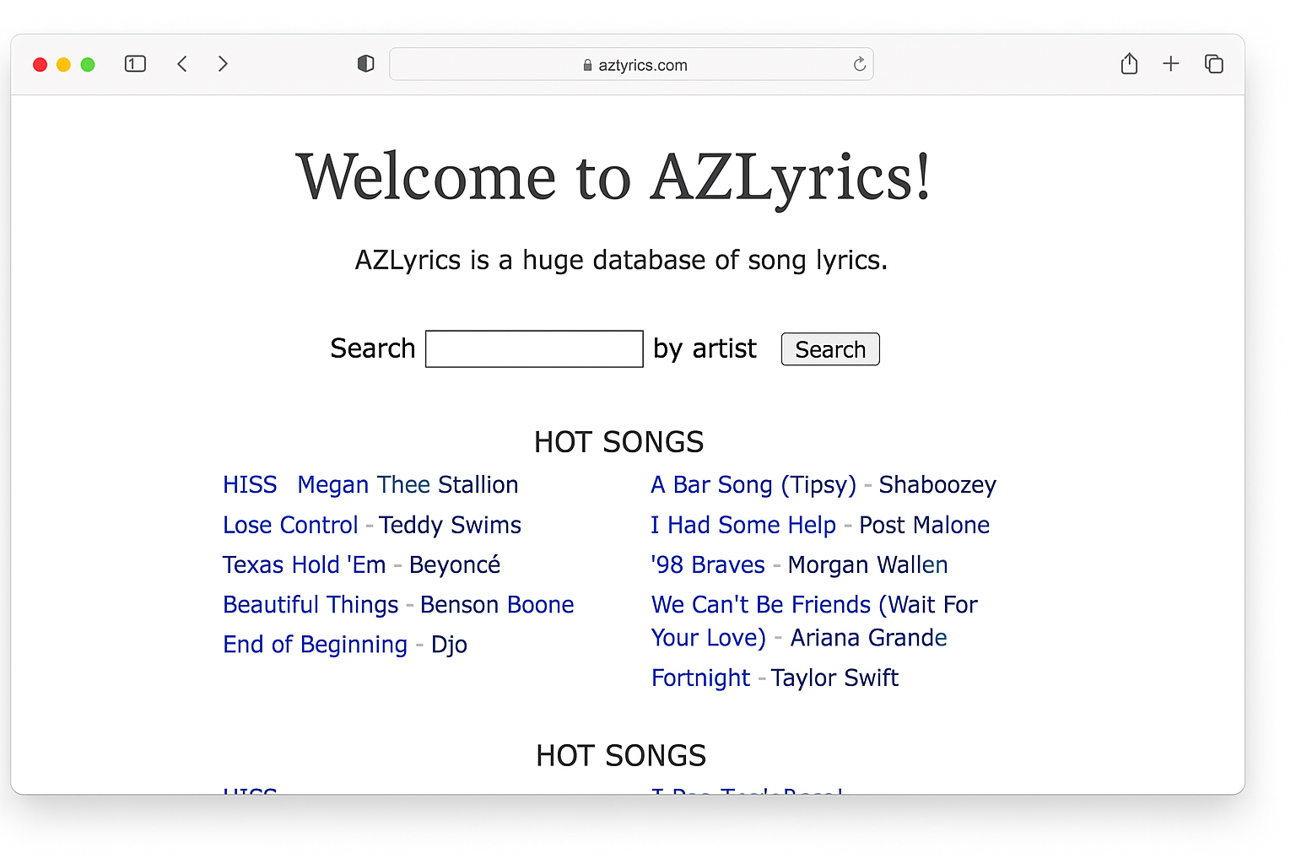Open Megan Thee Stallion artist link
The height and width of the screenshot is (864, 1296).
408,485
